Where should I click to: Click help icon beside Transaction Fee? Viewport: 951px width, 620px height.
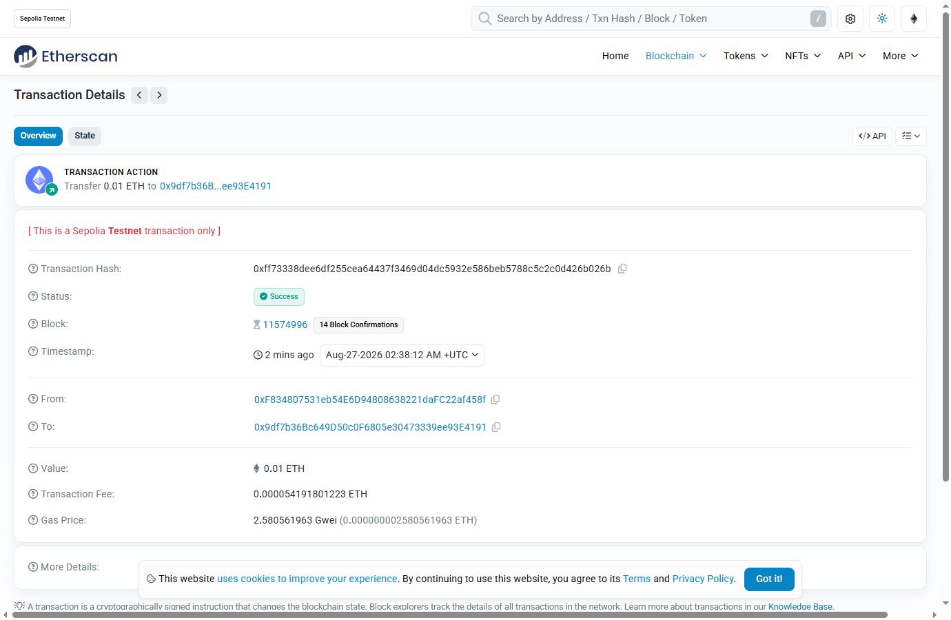tap(33, 494)
